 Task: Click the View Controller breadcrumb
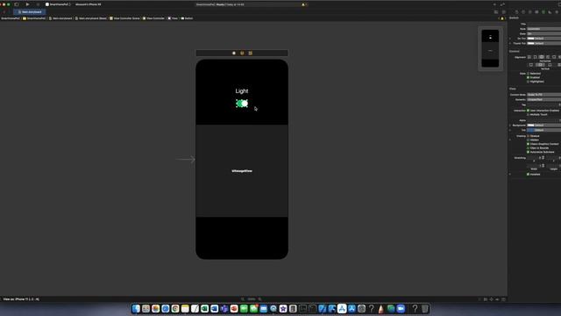(153, 18)
